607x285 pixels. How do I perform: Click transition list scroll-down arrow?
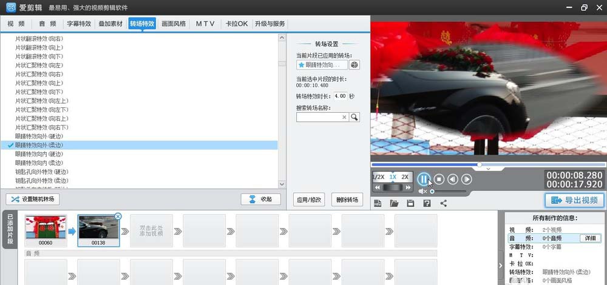(282, 184)
